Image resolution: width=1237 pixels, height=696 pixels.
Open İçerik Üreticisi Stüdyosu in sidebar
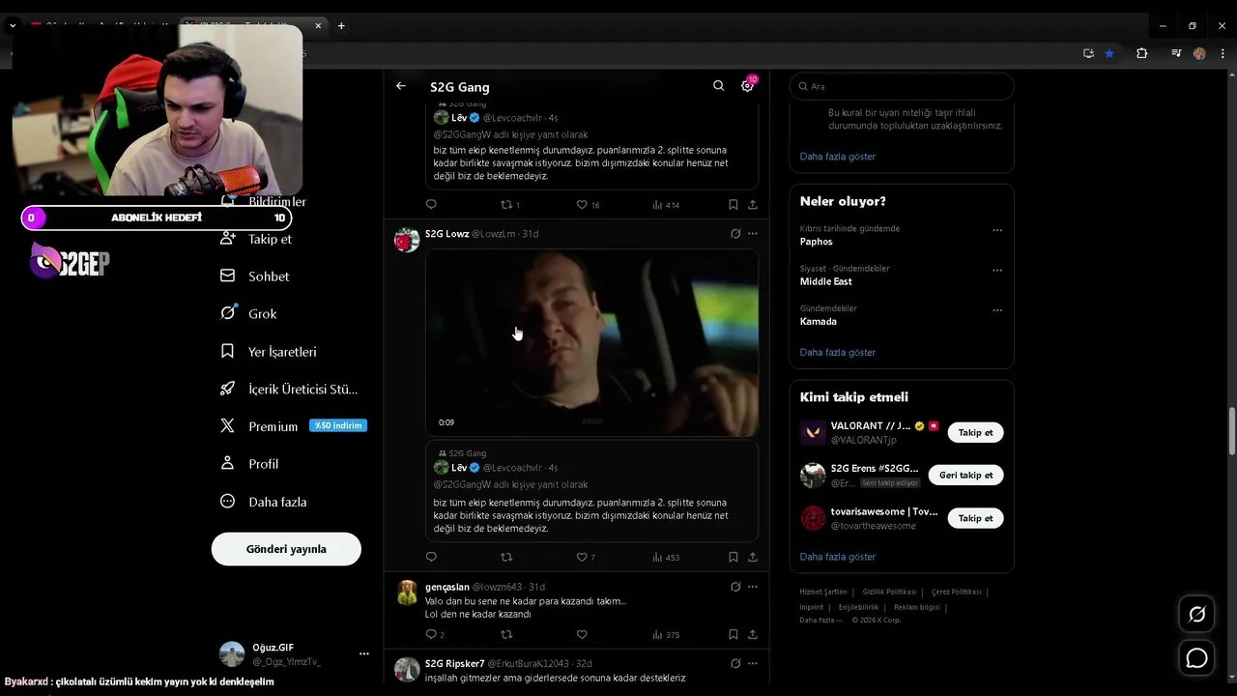click(289, 390)
